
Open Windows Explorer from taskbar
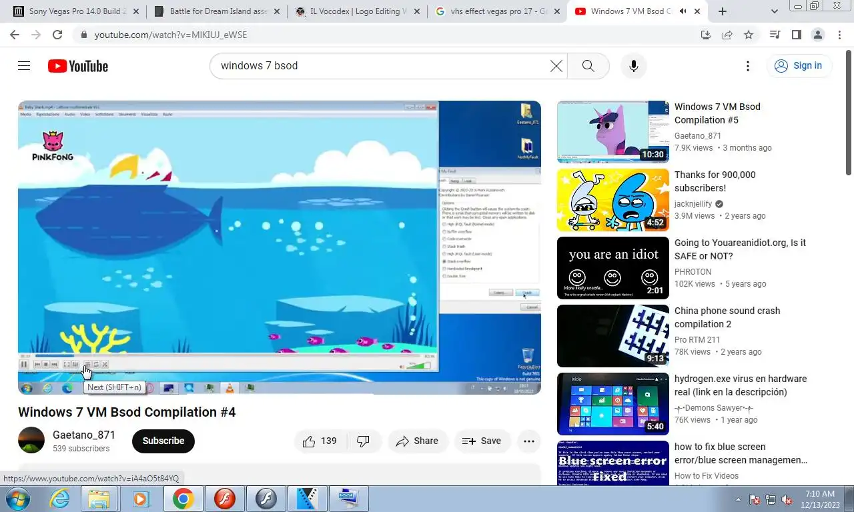99,499
